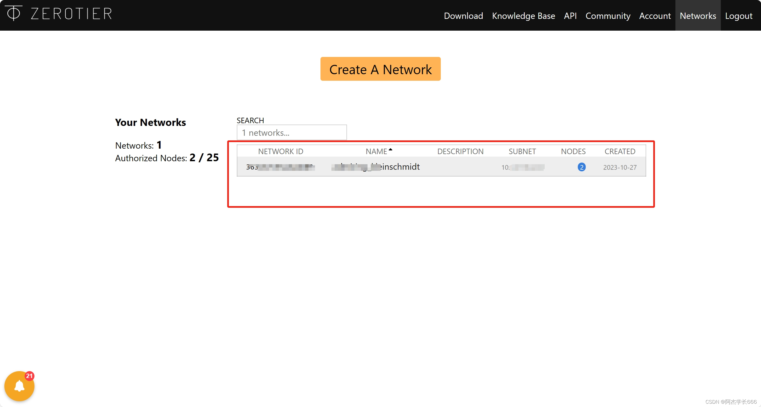
Task: Log out via the Logout link
Action: pos(738,16)
